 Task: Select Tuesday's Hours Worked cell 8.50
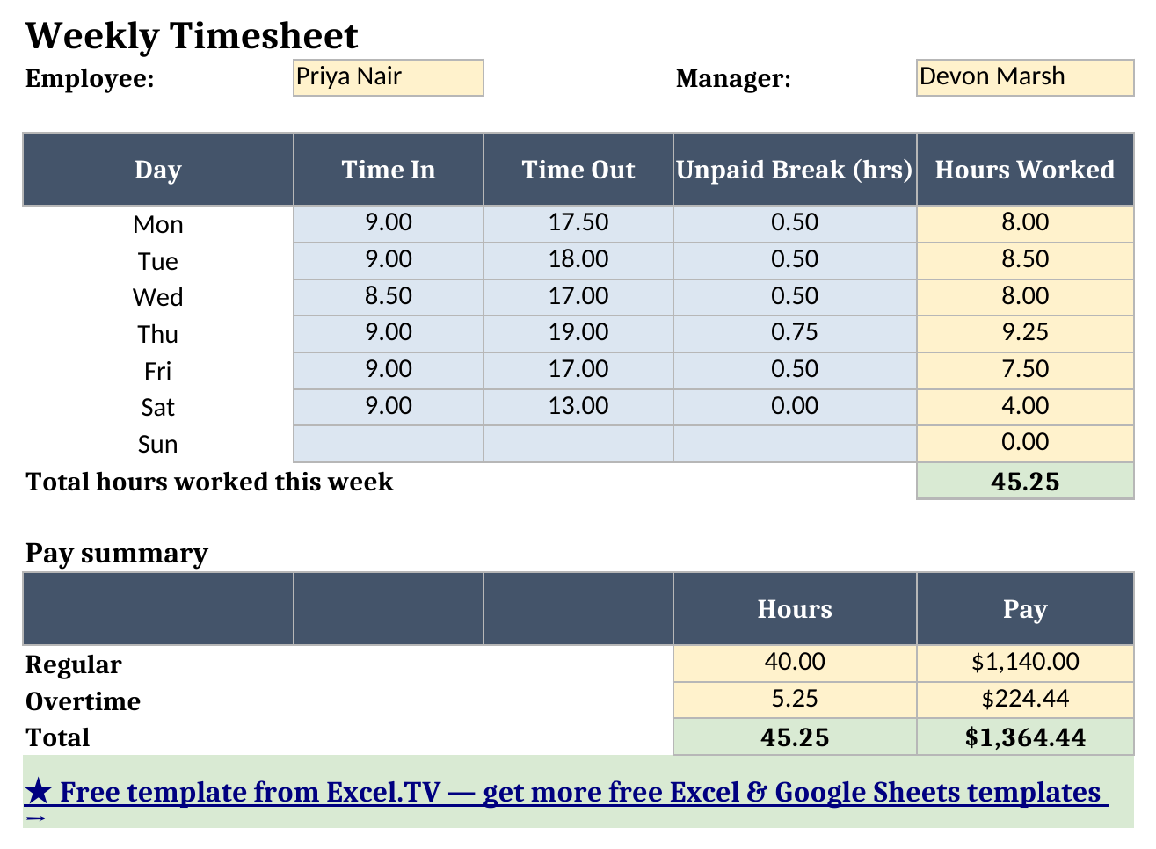point(1025,260)
